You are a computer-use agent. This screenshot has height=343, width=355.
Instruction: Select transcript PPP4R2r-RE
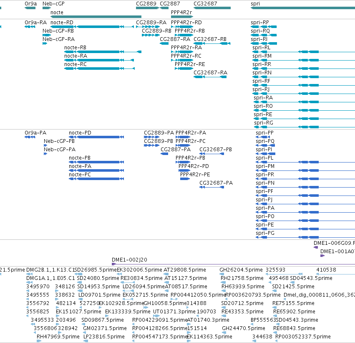(x=184, y=69)
